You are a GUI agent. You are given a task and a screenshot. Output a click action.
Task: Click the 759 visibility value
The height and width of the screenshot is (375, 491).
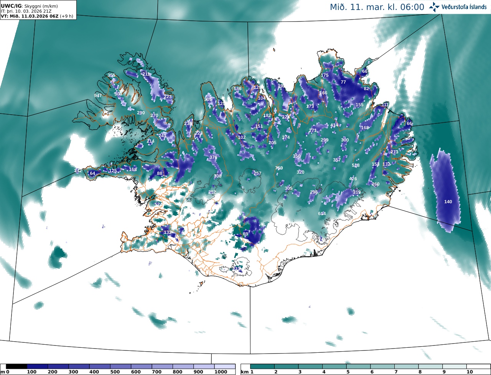279,168
